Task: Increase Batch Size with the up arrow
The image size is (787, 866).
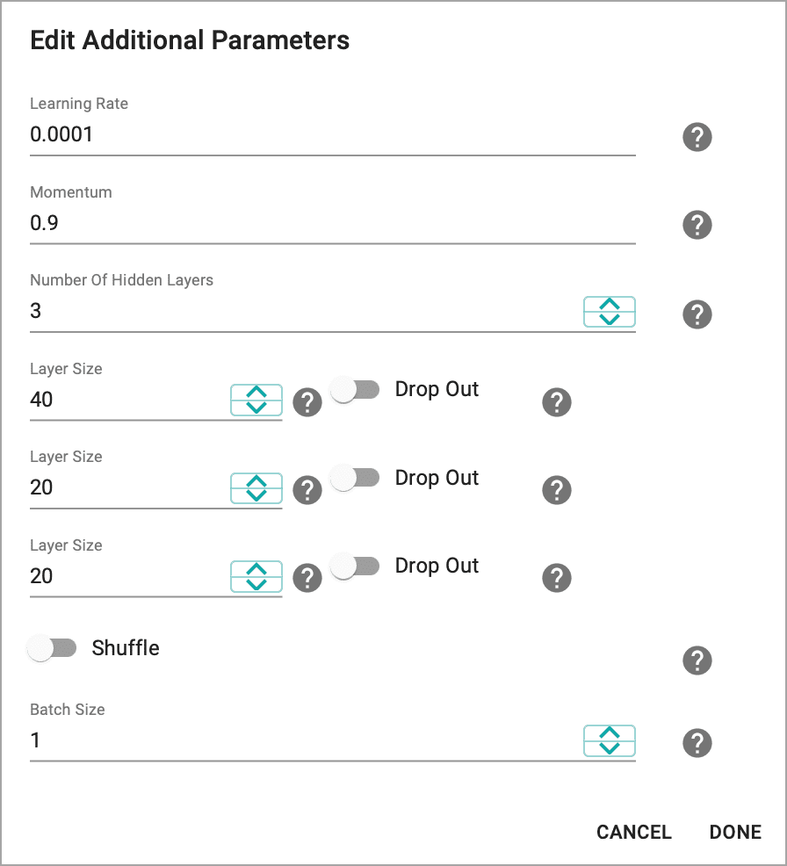Action: 610,733
